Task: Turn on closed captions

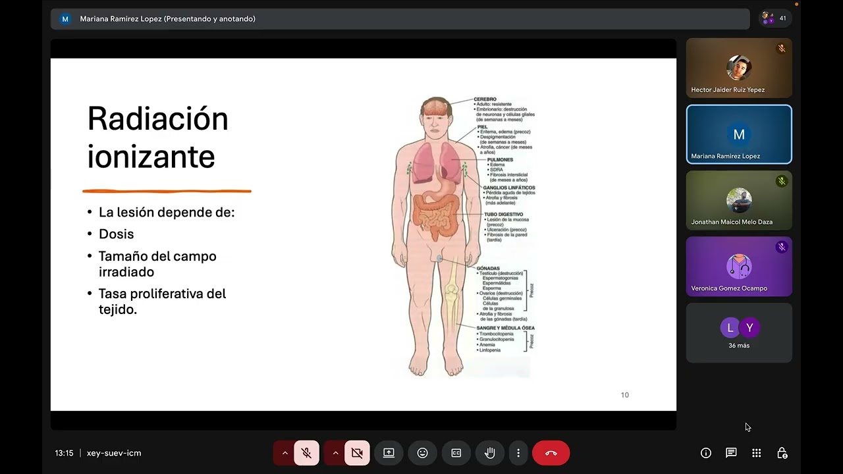Action: pyautogui.click(x=456, y=453)
